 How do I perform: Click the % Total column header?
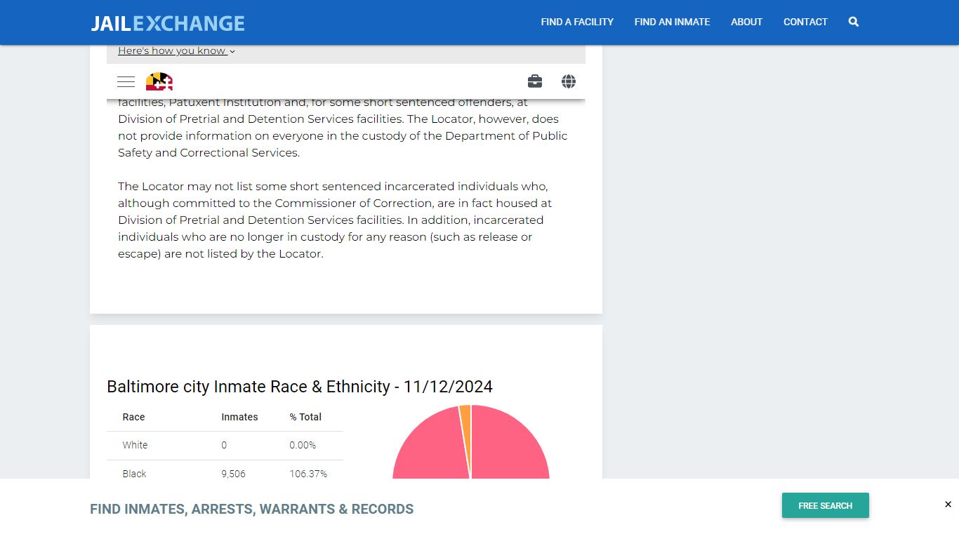coord(305,417)
